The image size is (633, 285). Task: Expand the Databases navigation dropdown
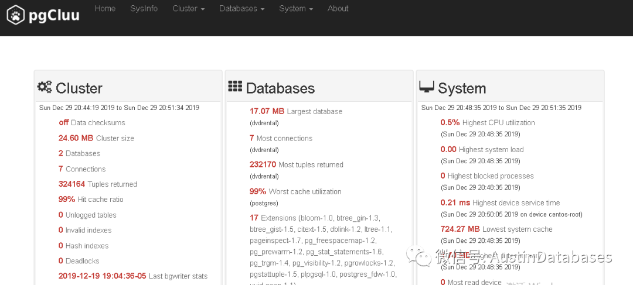click(x=241, y=9)
